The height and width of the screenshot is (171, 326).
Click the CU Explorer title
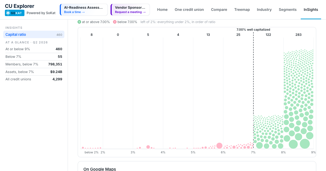pyautogui.click(x=20, y=6)
